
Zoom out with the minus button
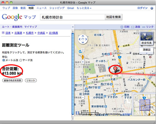click(83, 97)
